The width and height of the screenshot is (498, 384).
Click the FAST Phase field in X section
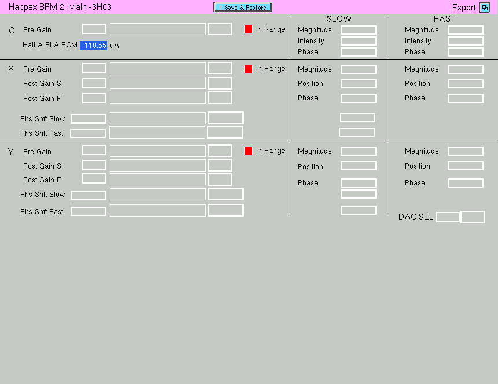coord(466,98)
